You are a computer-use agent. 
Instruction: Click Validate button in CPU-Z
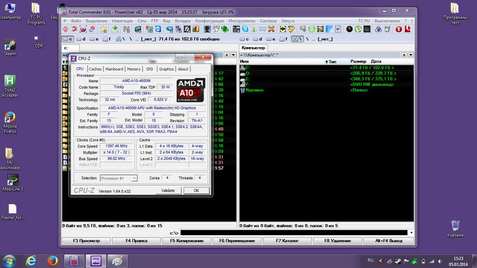[x=168, y=191]
